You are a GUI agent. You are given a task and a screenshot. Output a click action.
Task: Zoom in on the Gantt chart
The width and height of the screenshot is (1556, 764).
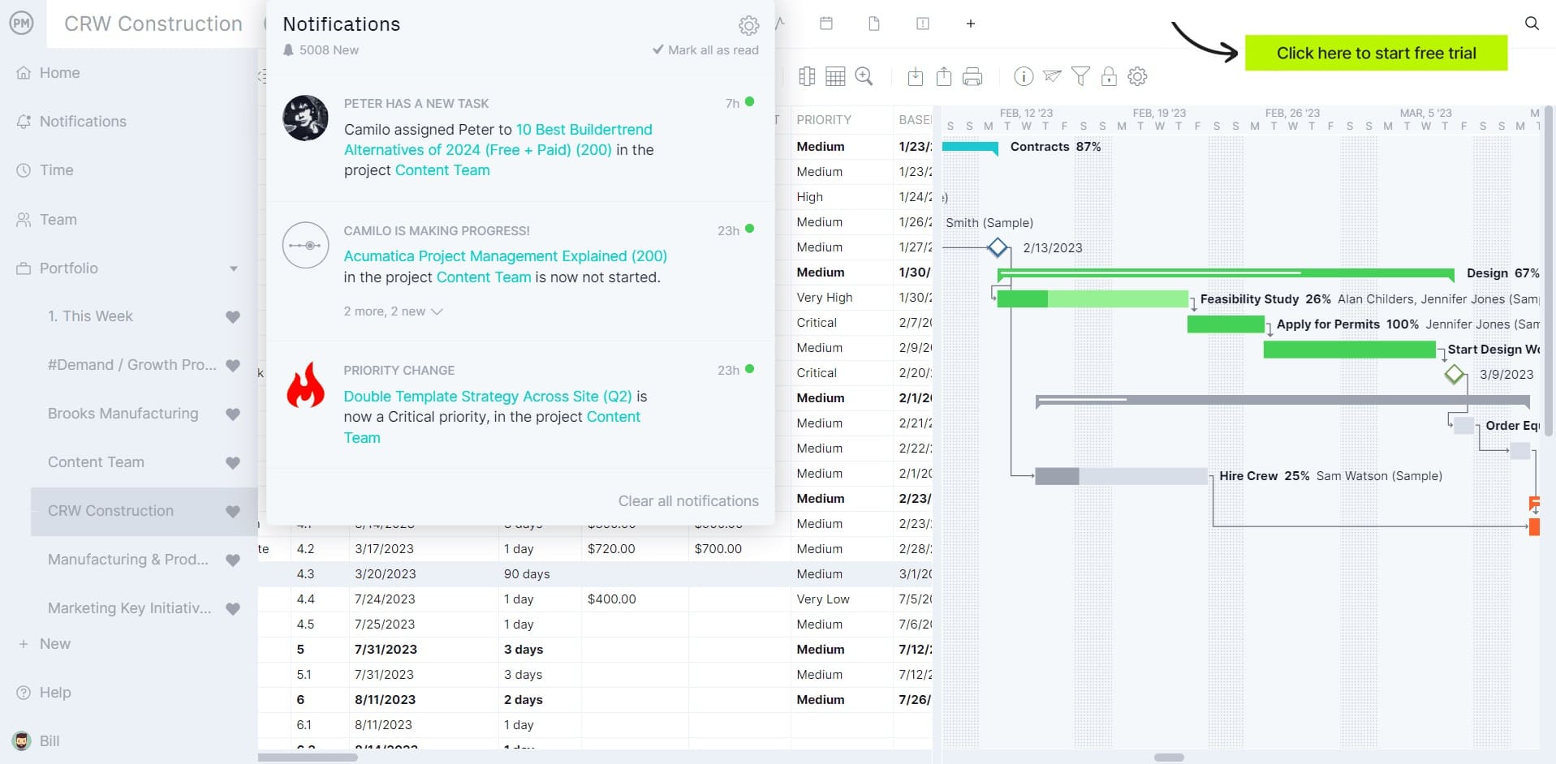(864, 76)
